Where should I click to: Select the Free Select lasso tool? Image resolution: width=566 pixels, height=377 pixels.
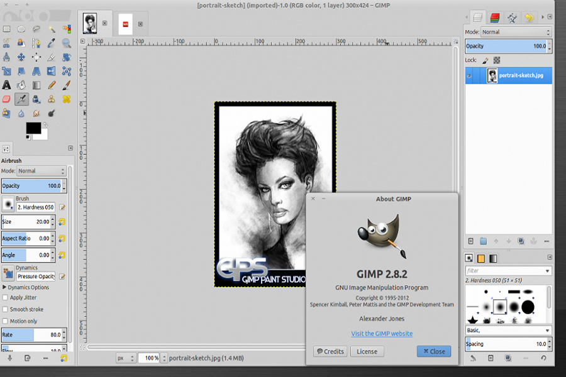(36, 29)
